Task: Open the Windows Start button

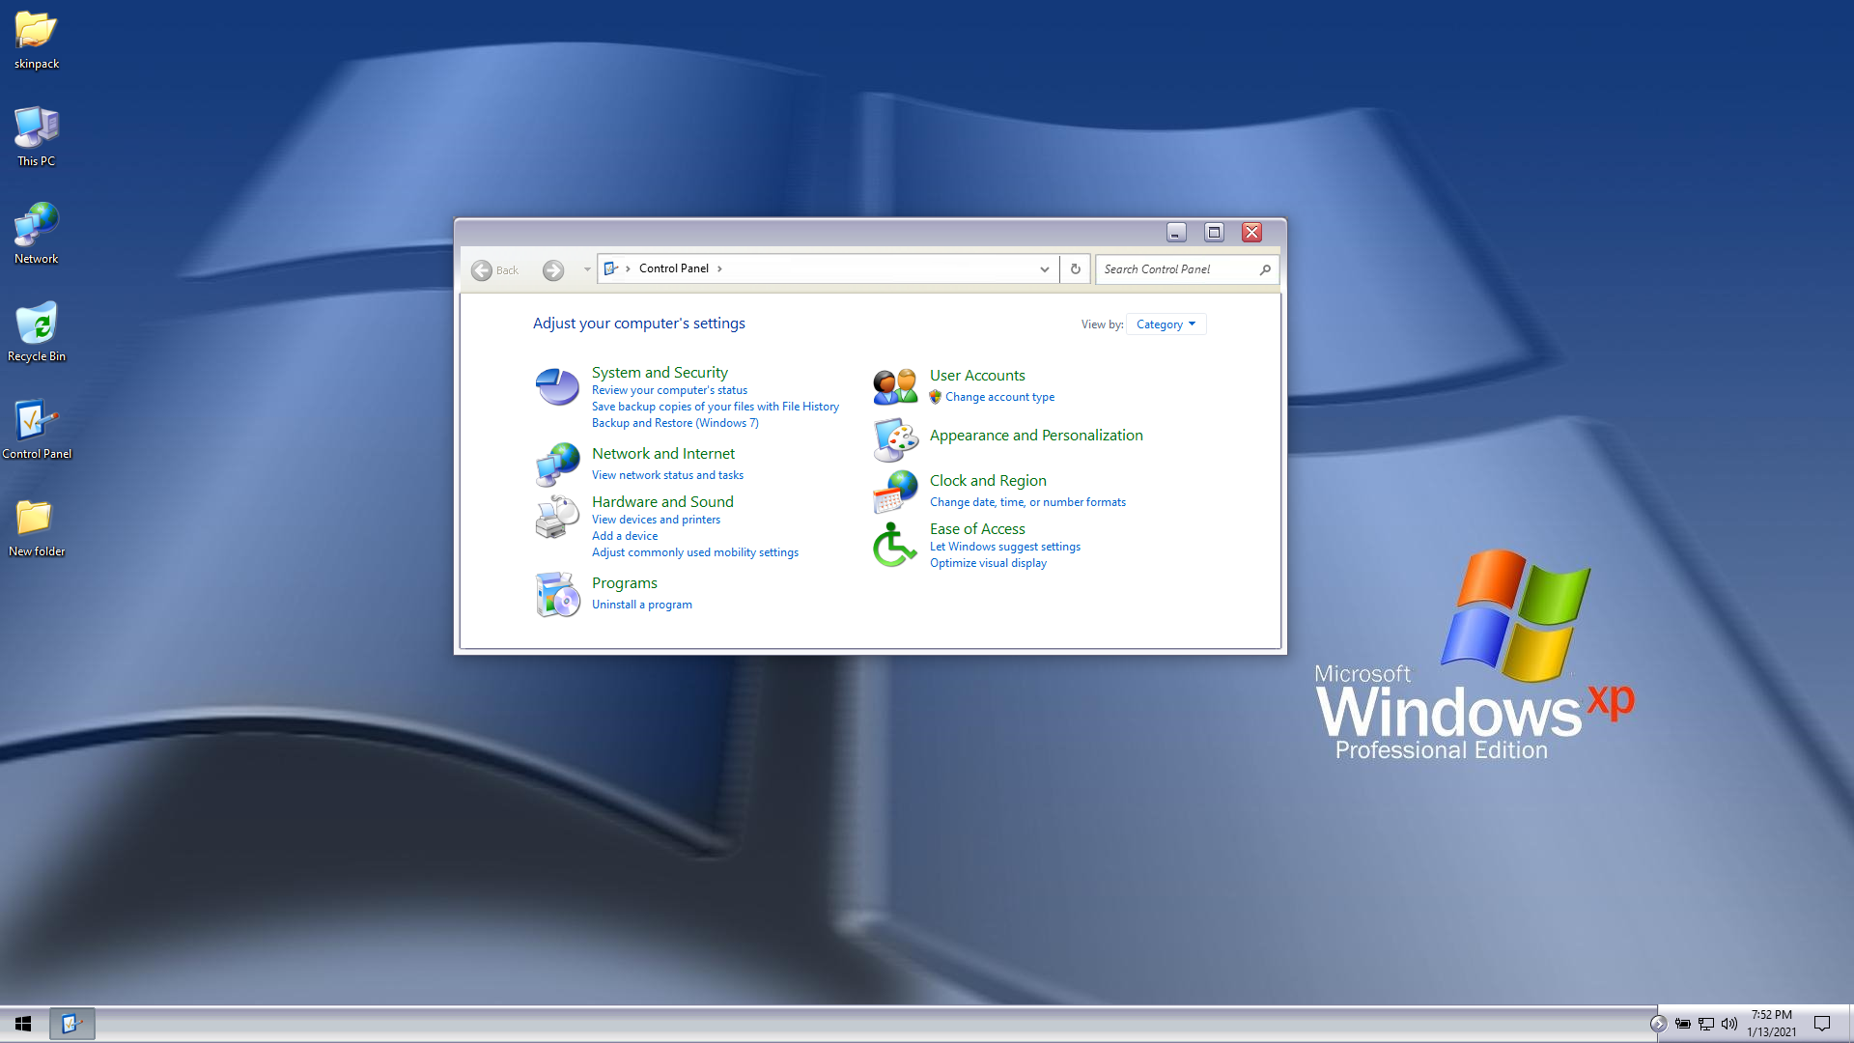Action: pos(23,1024)
